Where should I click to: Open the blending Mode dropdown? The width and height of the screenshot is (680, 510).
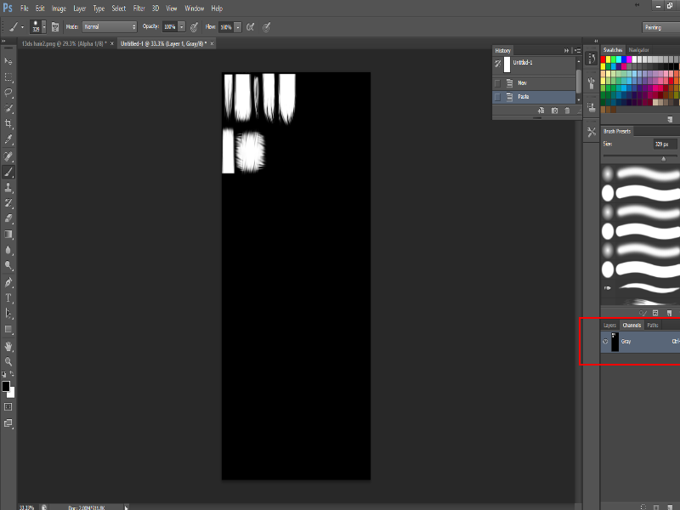(x=110, y=27)
